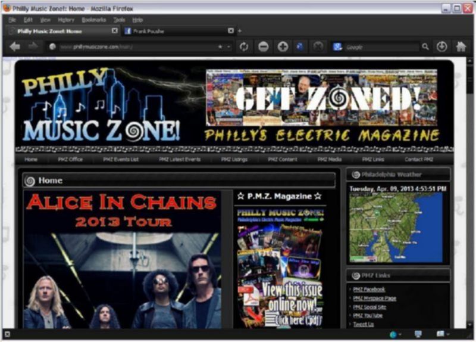This screenshot has height=342, width=476.
Task: Open the Tools menu
Action: (x=119, y=20)
